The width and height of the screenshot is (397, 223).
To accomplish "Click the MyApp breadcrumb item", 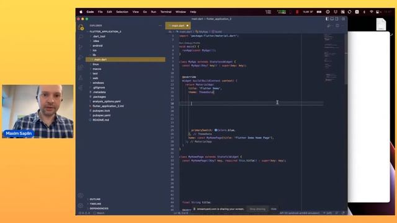I will (x=202, y=32).
